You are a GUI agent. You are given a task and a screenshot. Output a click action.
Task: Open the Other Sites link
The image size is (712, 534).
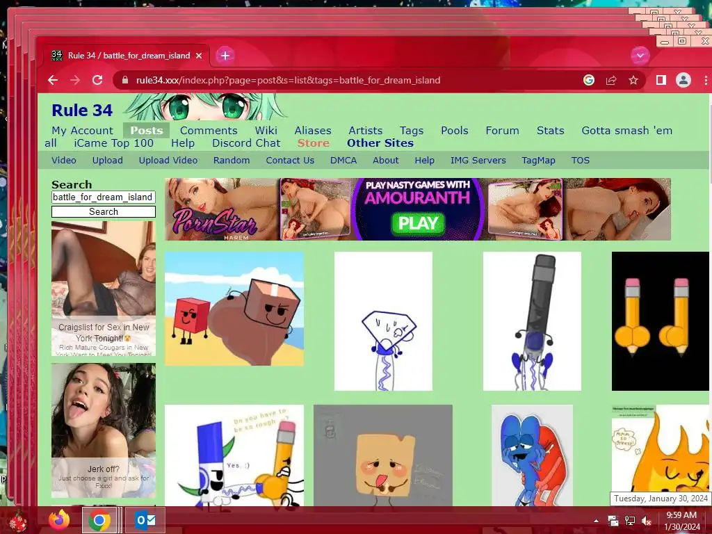tap(380, 143)
